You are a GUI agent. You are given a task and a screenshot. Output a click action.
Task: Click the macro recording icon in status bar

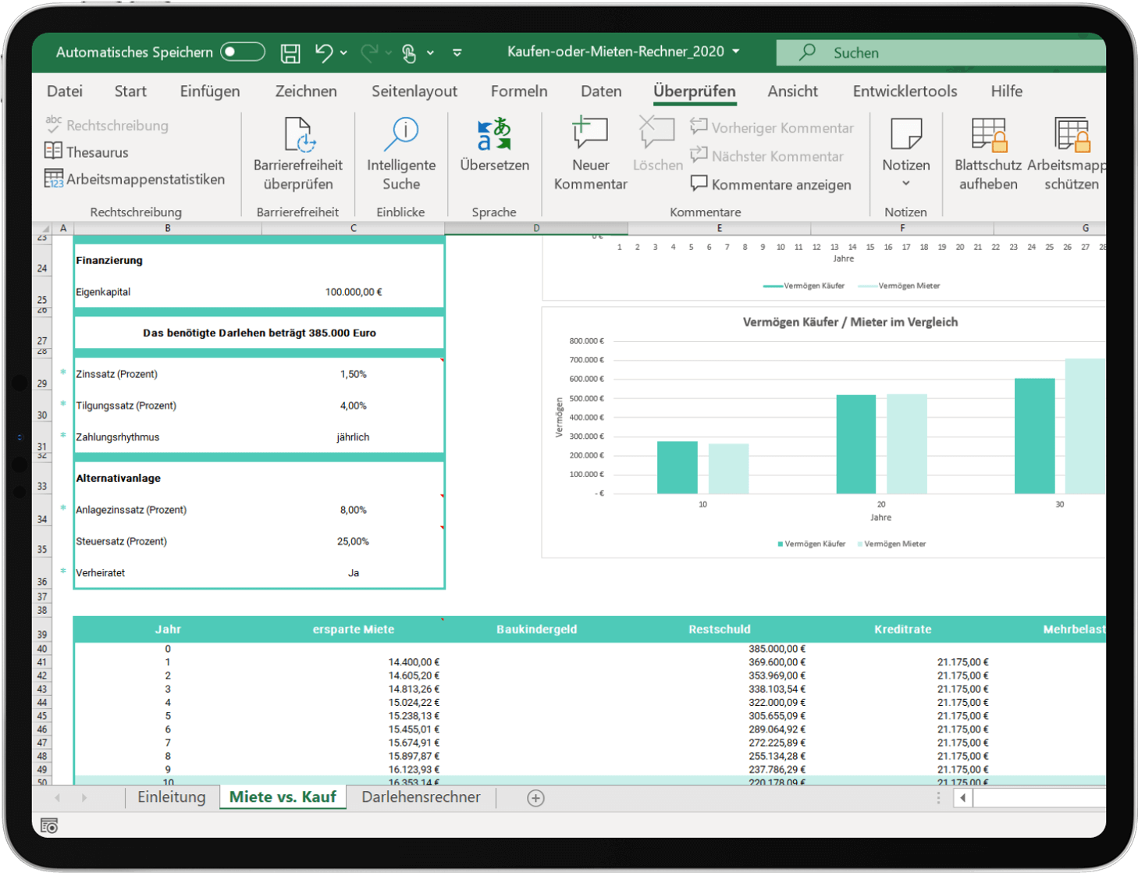[49, 826]
